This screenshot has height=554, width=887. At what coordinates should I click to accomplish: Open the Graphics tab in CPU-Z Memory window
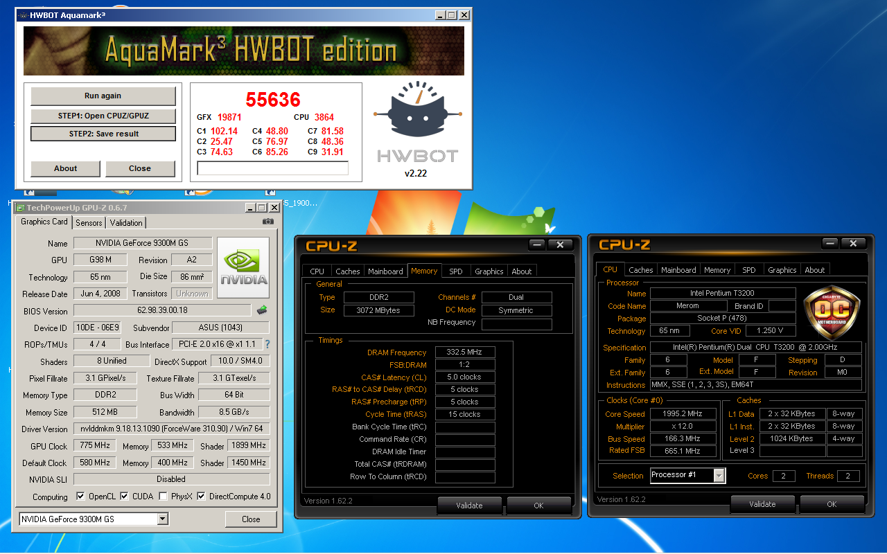coord(489,271)
